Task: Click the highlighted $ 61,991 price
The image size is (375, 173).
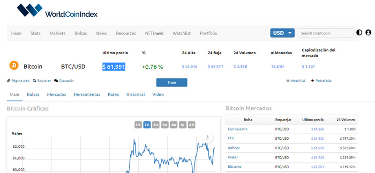Action: (x=114, y=67)
